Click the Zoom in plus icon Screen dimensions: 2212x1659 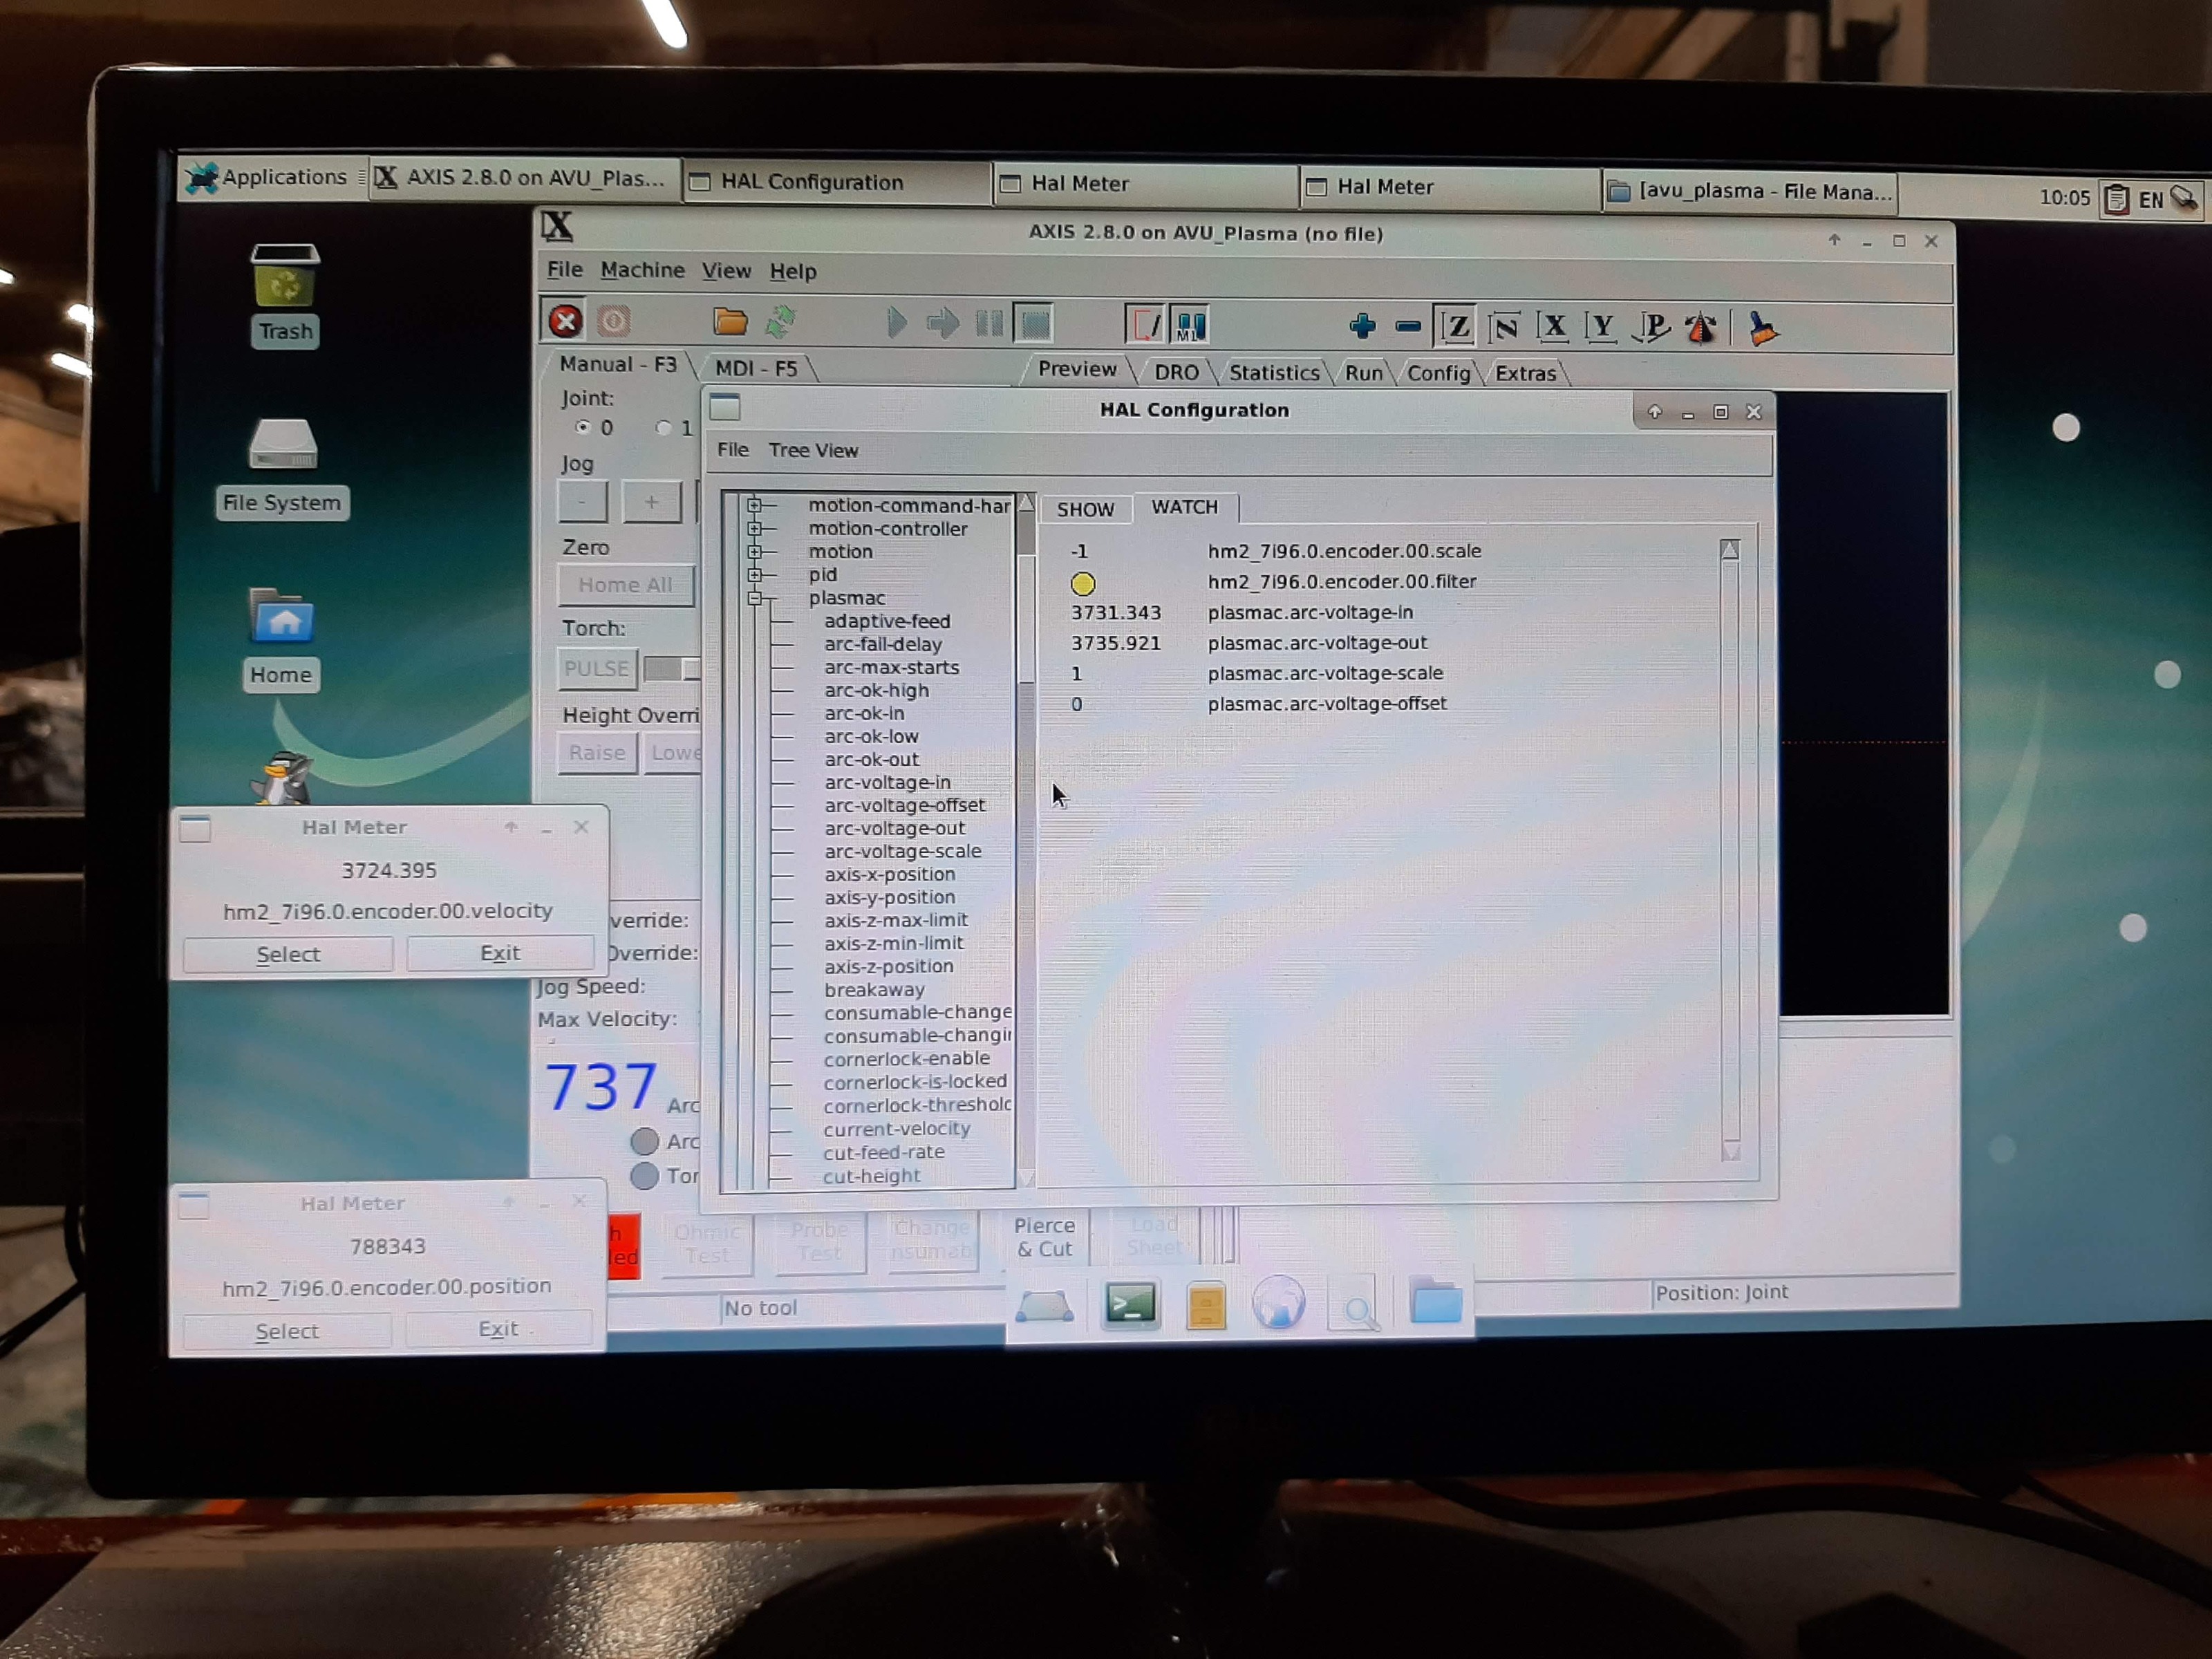[x=1362, y=326]
